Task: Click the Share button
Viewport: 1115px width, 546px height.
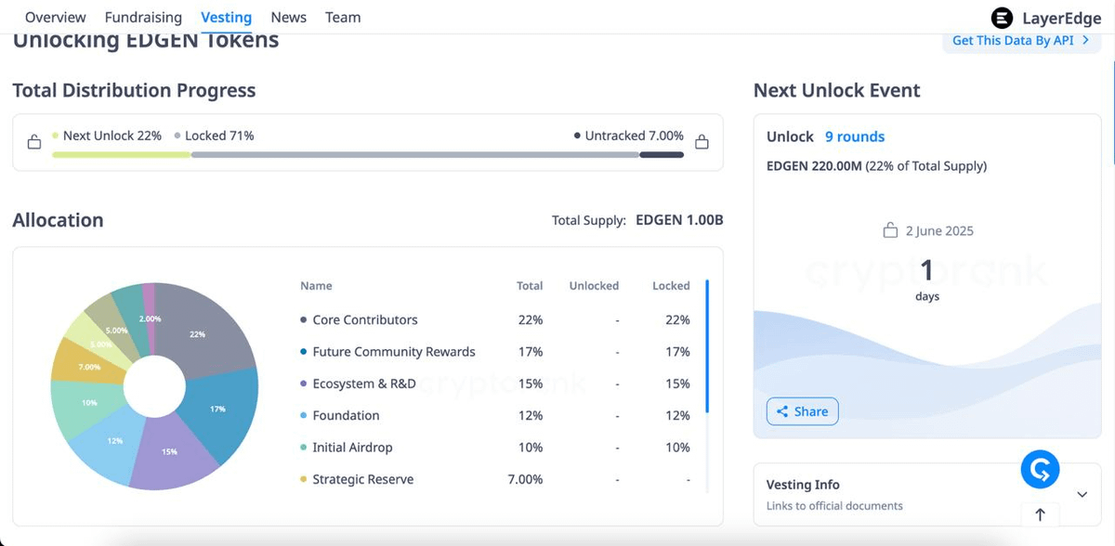Action: [x=802, y=411]
